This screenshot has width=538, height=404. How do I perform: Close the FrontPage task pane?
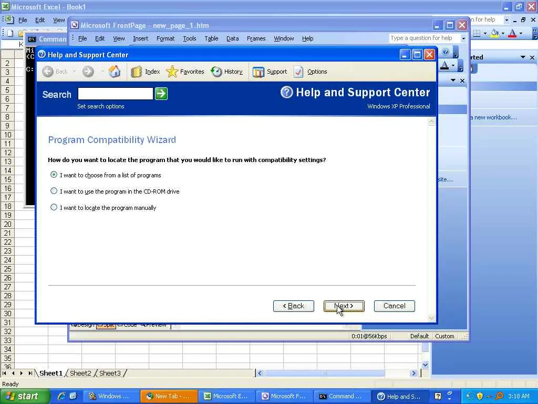point(462,80)
